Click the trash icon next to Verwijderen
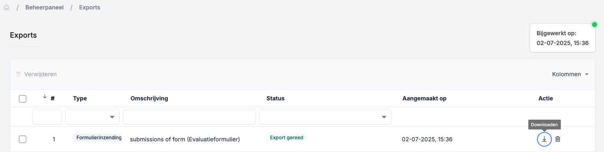The height and width of the screenshot is (152, 604). click(19, 74)
